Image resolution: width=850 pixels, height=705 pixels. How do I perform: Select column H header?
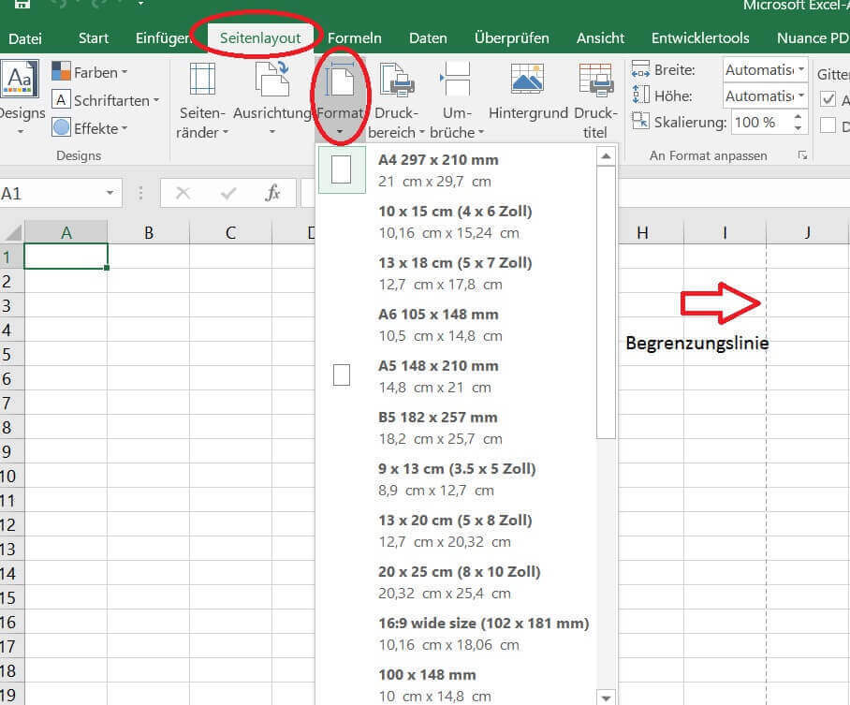click(x=643, y=232)
